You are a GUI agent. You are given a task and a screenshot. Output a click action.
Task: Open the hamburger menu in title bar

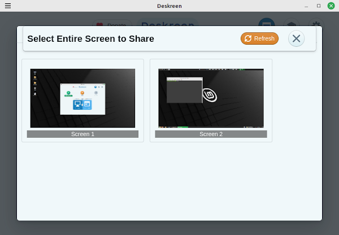[8, 6]
